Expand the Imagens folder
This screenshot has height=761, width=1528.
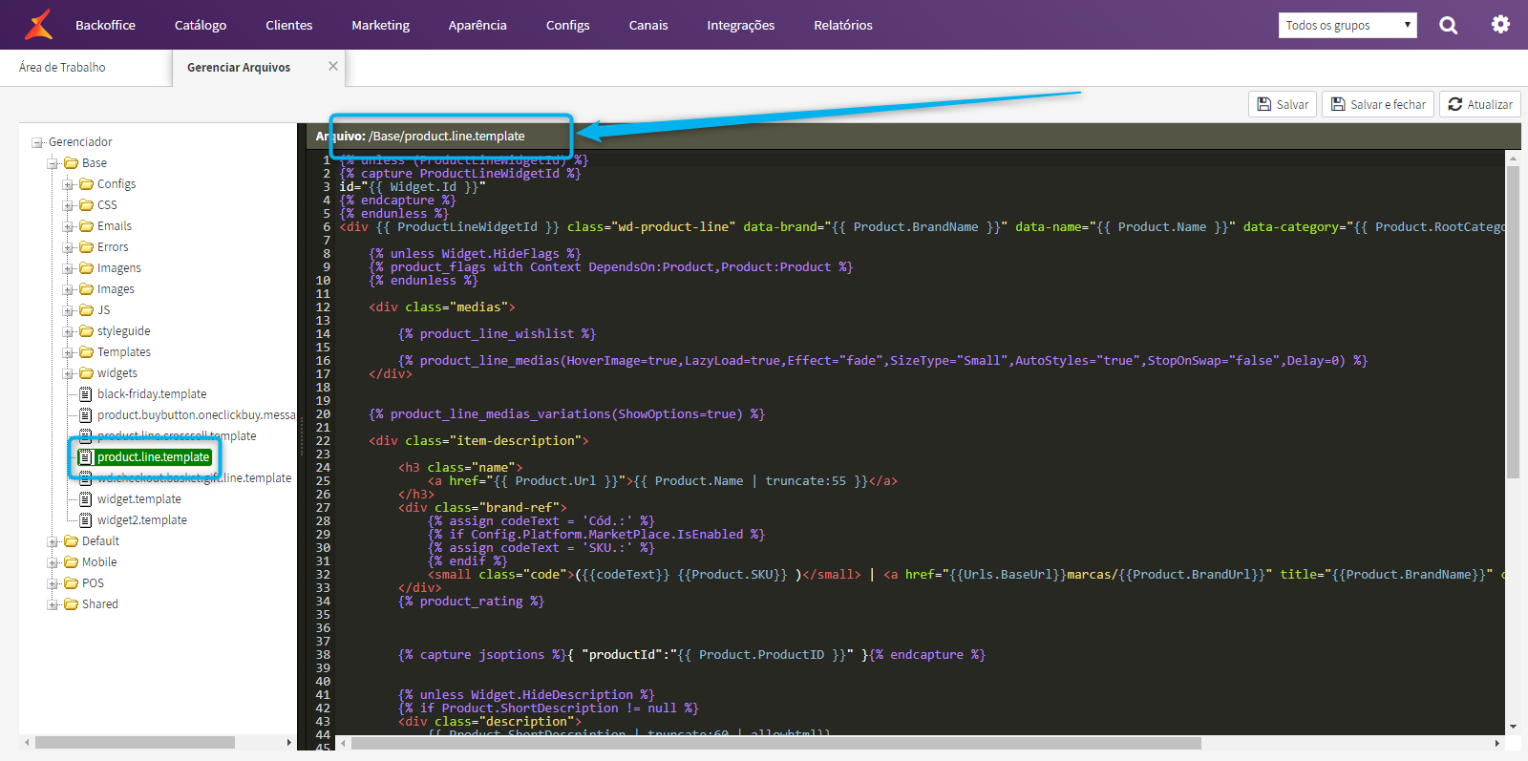[x=69, y=268]
